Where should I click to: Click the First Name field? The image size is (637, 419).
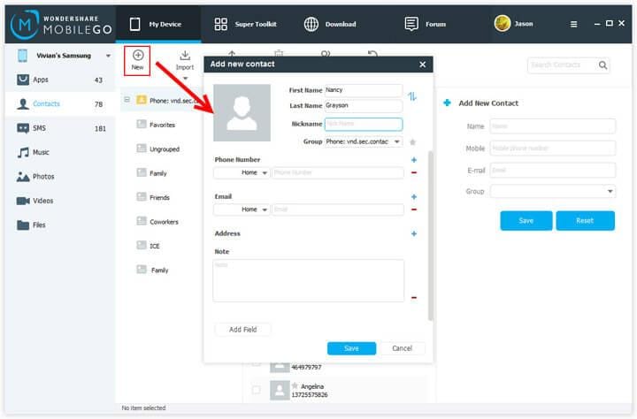364,90
